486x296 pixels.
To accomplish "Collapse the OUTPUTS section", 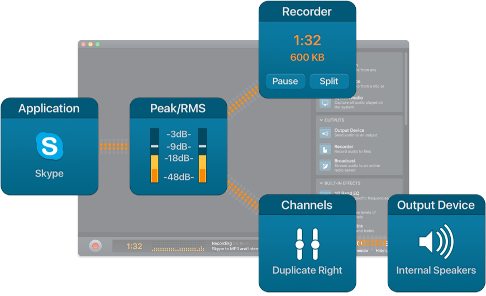I will click(321, 120).
